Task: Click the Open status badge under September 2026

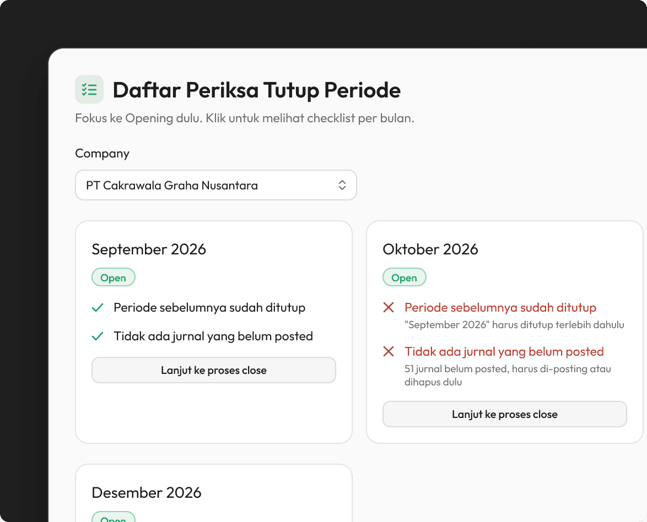Action: click(114, 278)
